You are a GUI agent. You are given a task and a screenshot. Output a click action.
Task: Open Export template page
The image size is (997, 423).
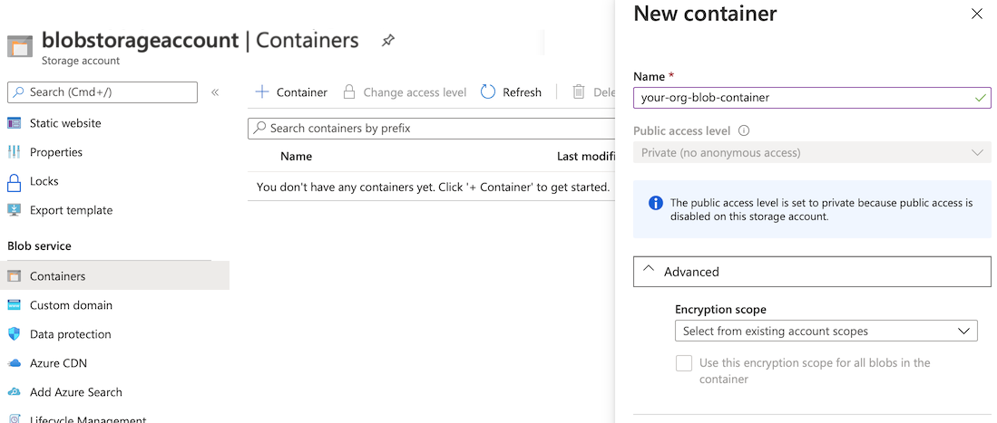(x=71, y=210)
